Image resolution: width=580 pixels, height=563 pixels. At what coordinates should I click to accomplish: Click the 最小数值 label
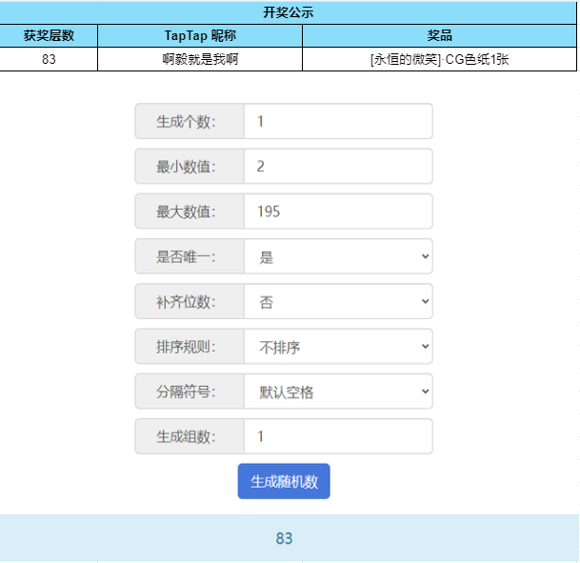coord(189,167)
